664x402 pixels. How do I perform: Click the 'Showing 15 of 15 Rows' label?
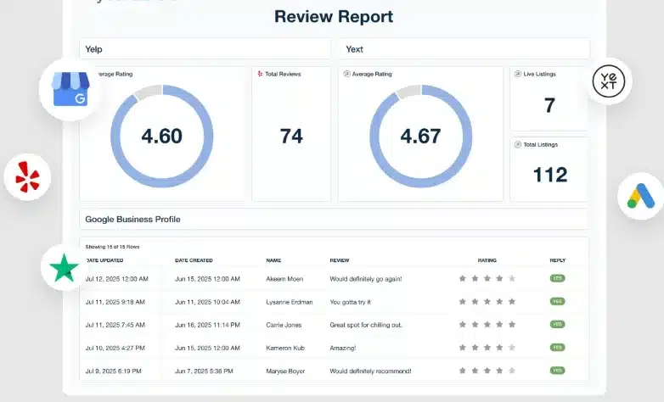[x=112, y=247]
